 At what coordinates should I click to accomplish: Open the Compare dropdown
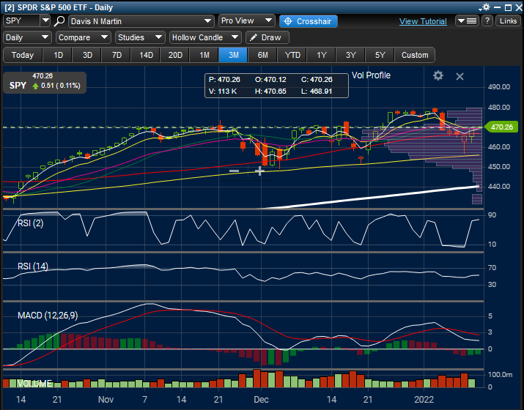point(84,37)
